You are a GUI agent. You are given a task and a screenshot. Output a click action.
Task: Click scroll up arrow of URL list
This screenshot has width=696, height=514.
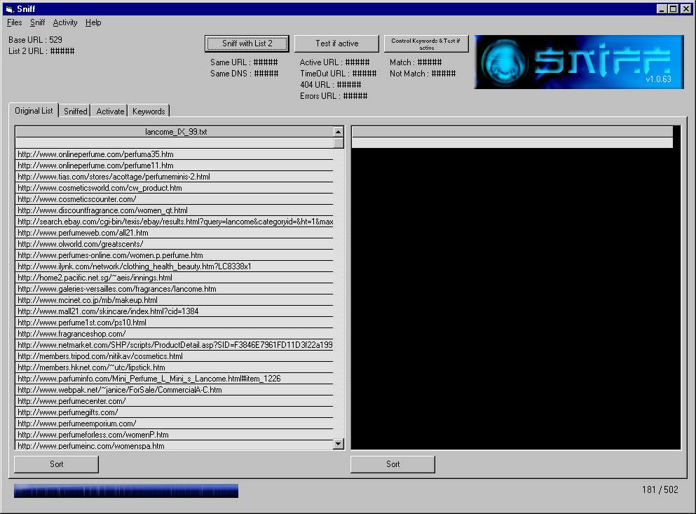click(339, 131)
